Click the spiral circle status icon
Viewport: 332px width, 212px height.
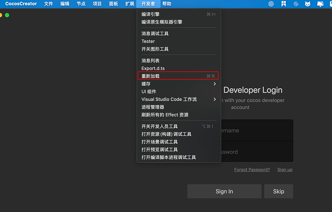coord(296,4)
